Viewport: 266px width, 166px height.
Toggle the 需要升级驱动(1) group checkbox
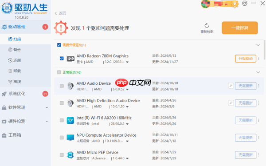(59, 45)
